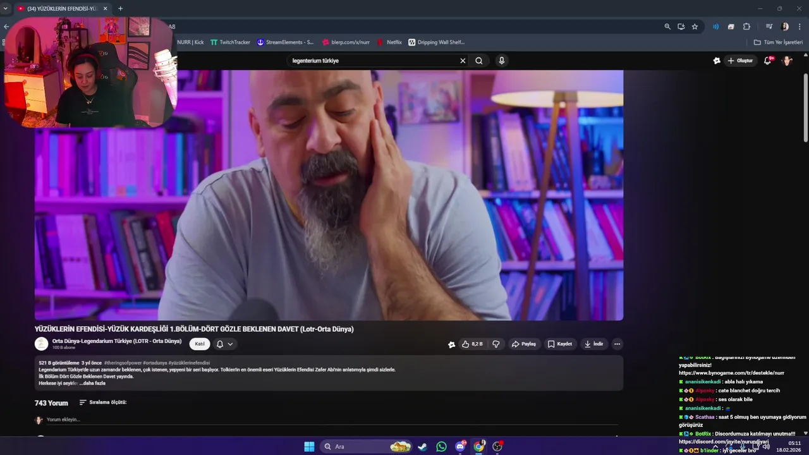Viewport: 809px width, 455px height.
Task: Click the YouTube search magnifier button
Action: point(479,61)
